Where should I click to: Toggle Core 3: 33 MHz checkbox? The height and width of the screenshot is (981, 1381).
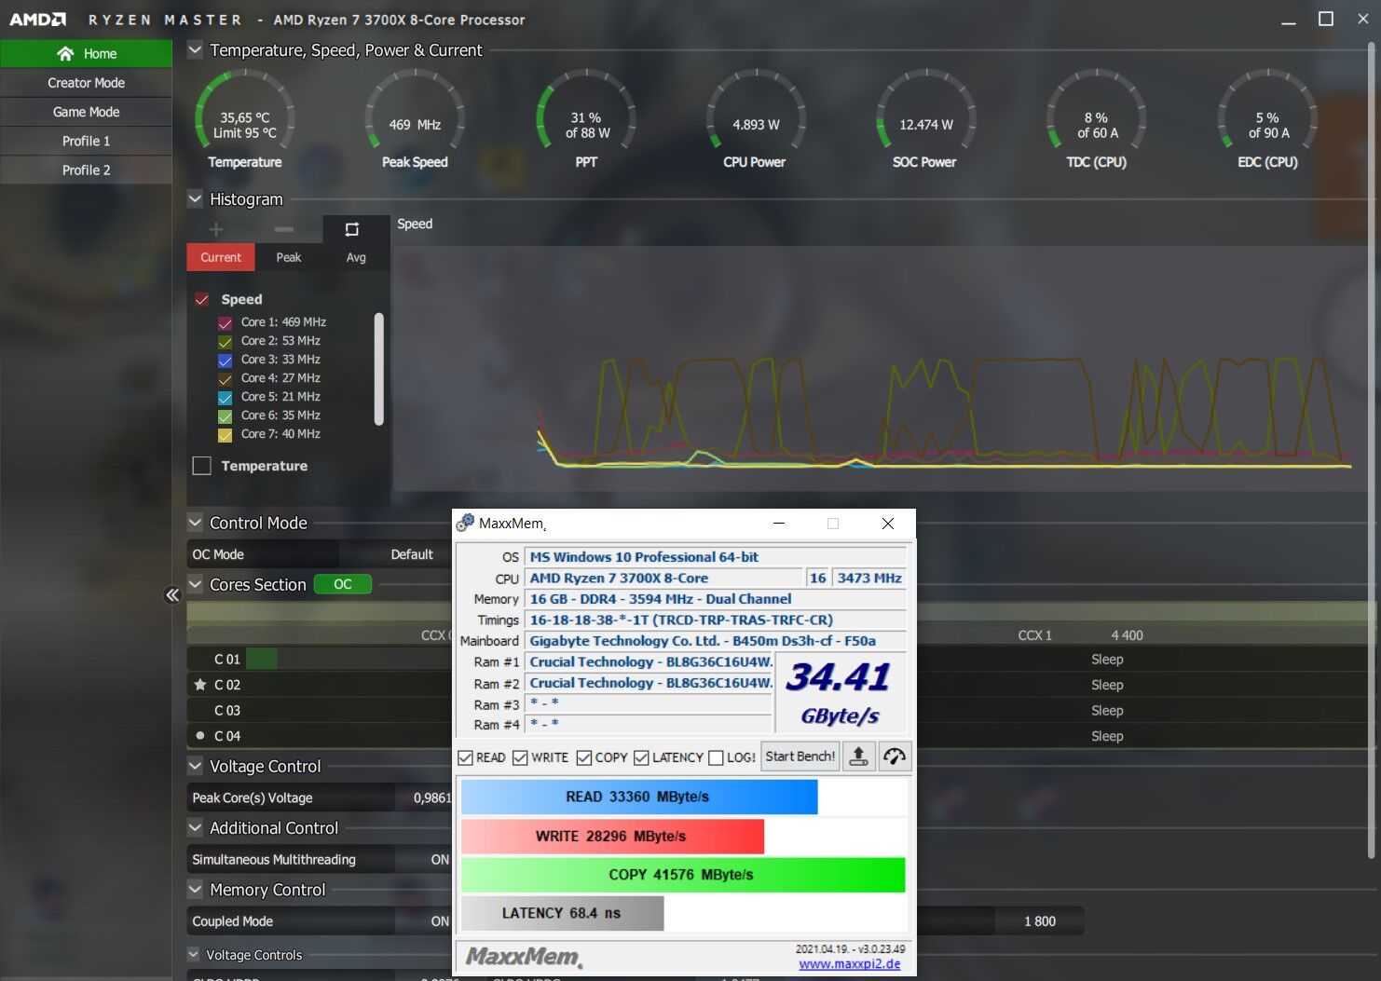pyautogui.click(x=225, y=361)
